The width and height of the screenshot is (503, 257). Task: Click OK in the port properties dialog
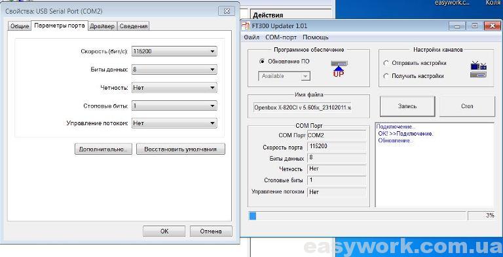pos(164,231)
